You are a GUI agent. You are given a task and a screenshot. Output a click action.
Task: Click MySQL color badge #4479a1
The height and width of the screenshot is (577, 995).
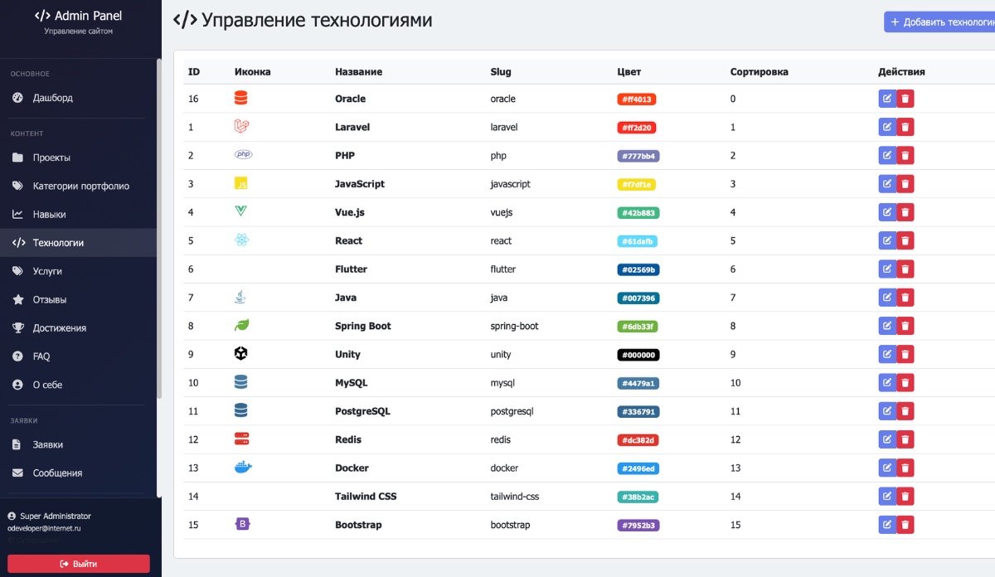tap(638, 383)
